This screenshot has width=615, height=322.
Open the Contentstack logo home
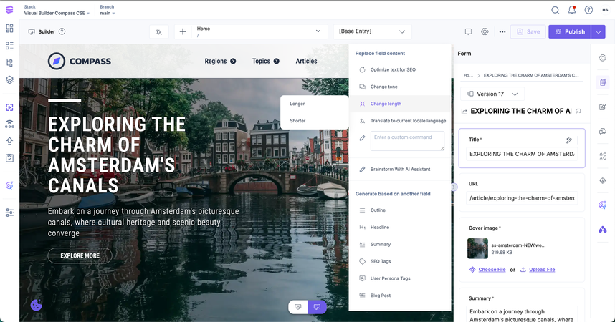coord(9,10)
